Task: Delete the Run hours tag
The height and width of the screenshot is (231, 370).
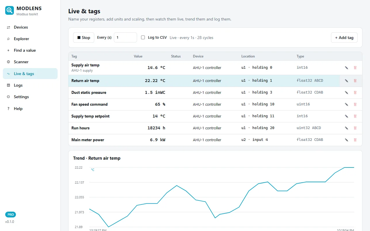Action: pyautogui.click(x=355, y=128)
